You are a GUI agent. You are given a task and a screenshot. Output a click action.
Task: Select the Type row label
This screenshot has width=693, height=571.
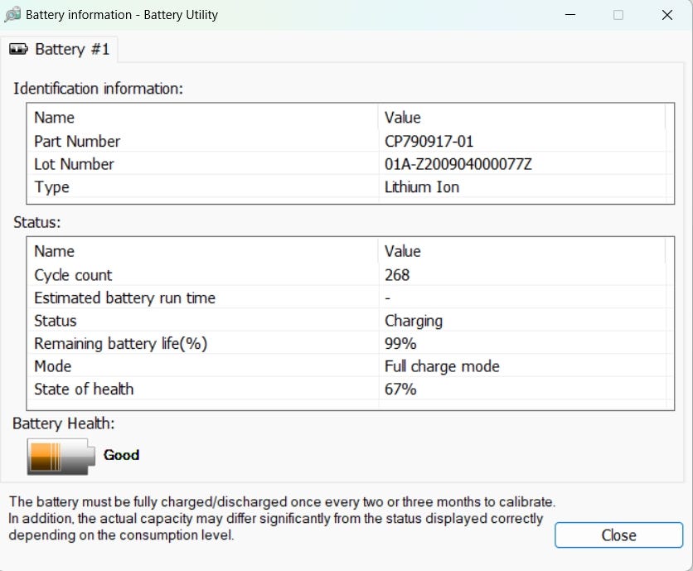coord(51,187)
